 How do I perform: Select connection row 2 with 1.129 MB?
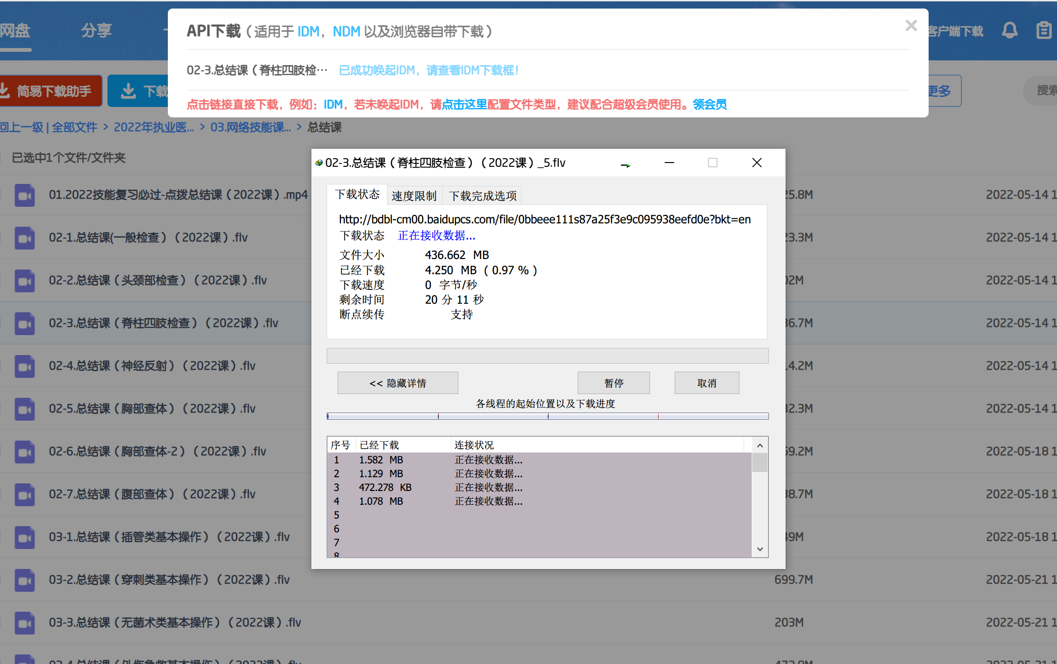click(x=539, y=474)
